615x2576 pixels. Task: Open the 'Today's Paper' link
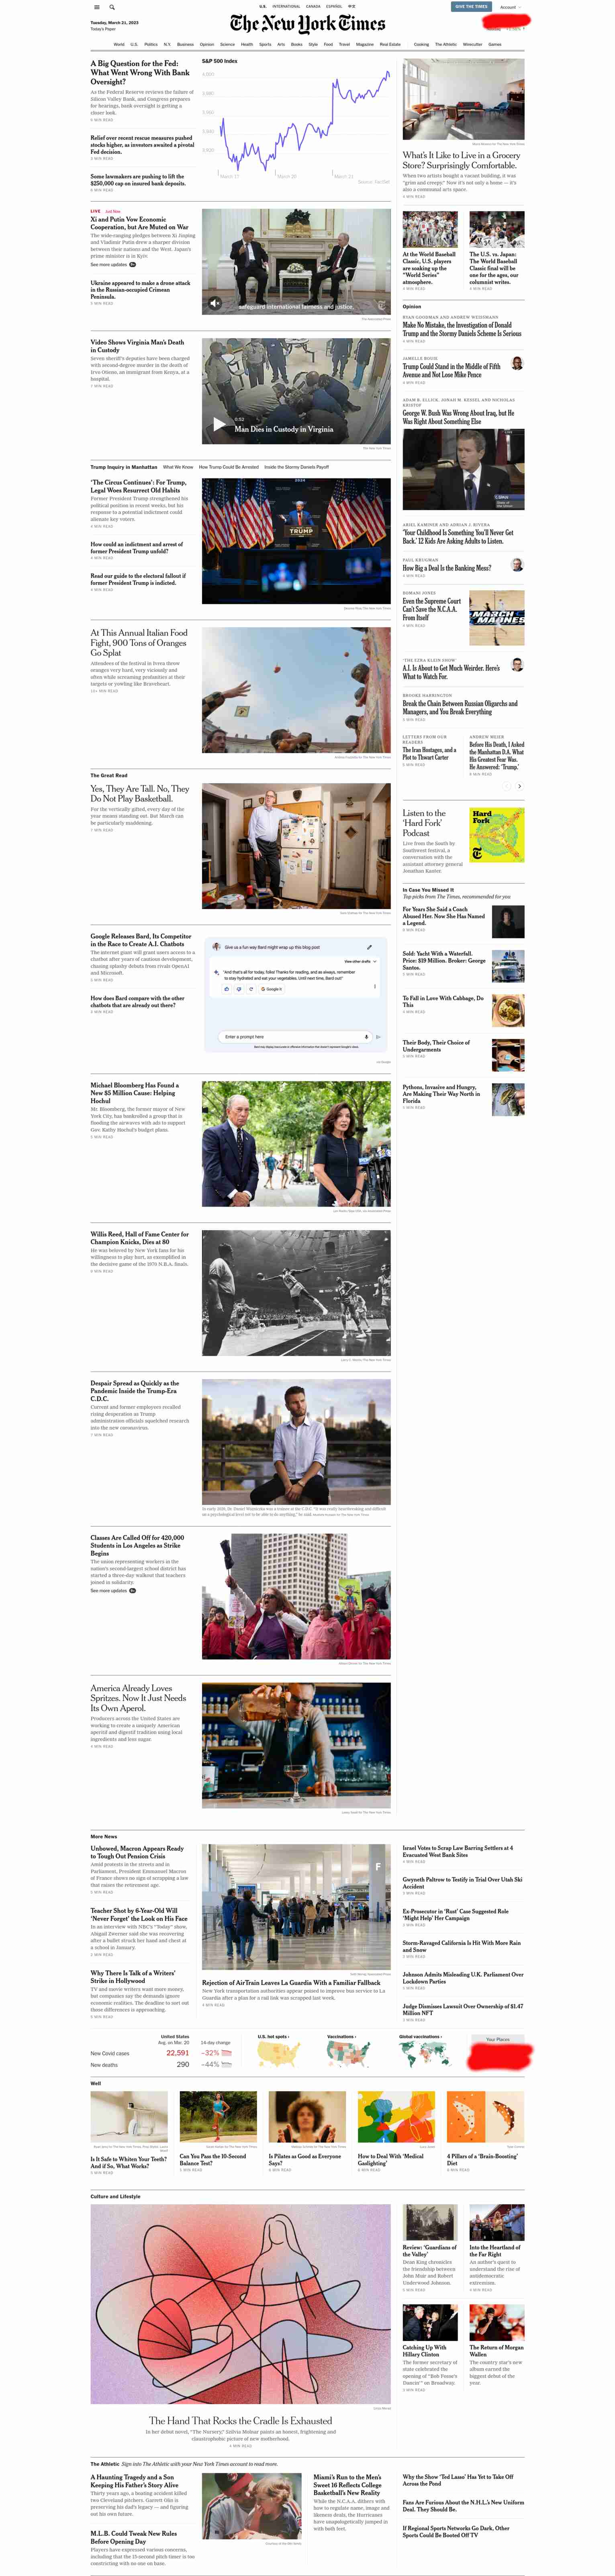(102, 29)
